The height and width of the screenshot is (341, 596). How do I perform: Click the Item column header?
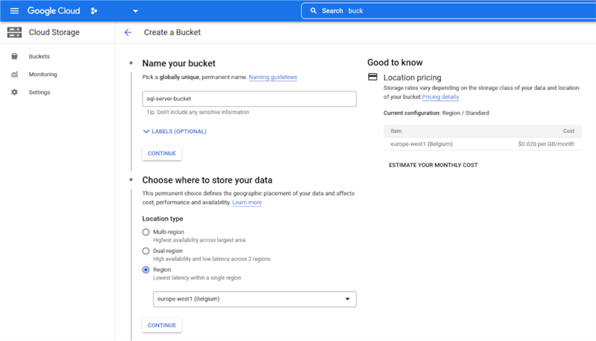point(396,131)
